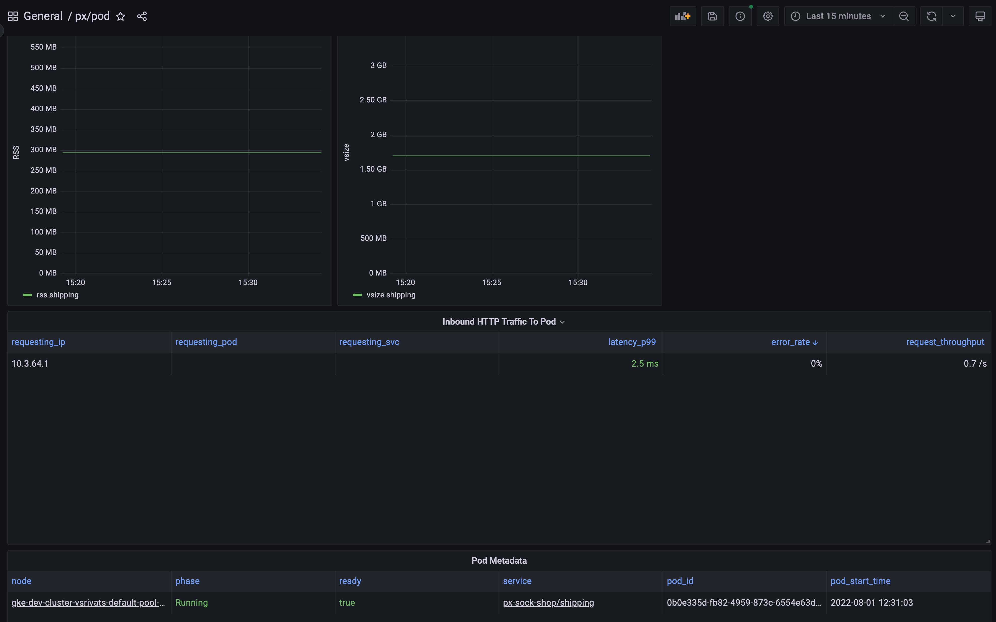Cycle the view mode monitor icon
Screen dimensions: 996x622
tap(980, 16)
